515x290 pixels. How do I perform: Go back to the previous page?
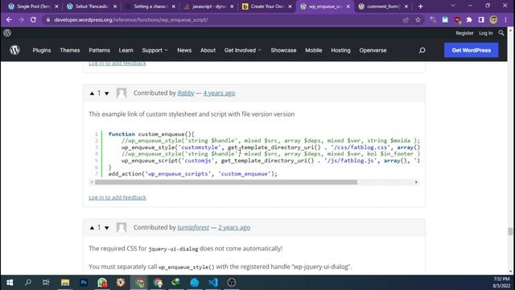[x=9, y=19]
